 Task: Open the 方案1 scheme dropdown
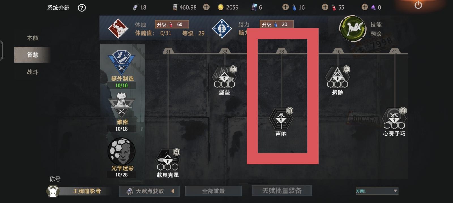point(377,191)
